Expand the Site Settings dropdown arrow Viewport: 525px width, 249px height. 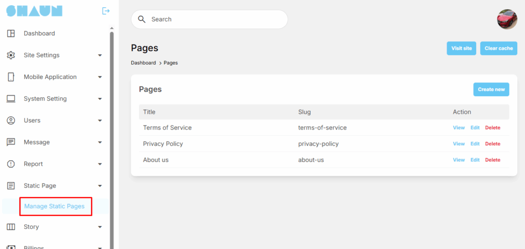pos(100,55)
